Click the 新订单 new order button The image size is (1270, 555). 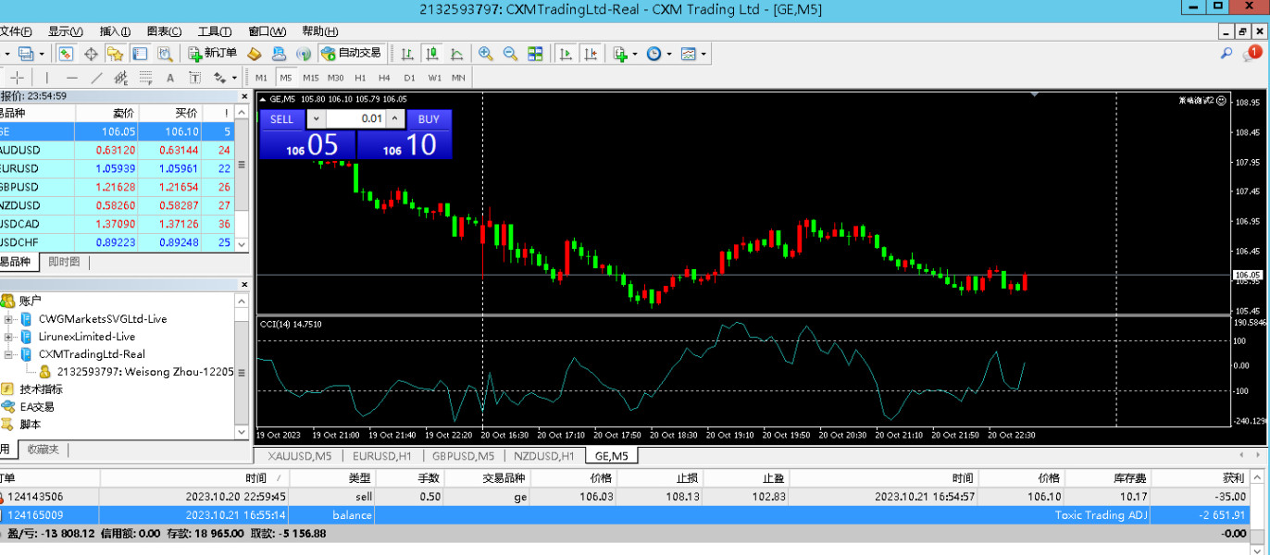212,54
